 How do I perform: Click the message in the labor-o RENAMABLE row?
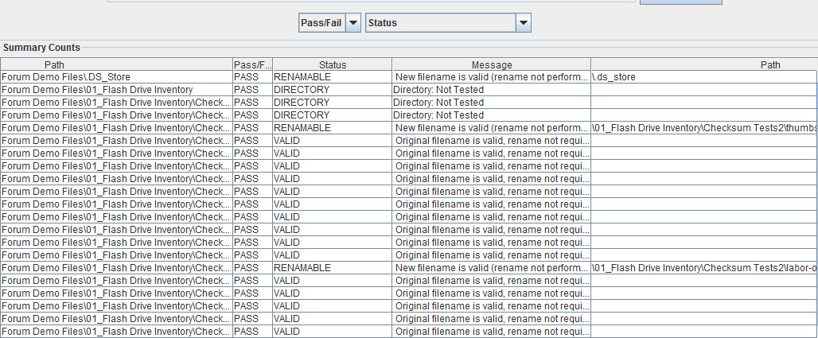tap(491, 268)
